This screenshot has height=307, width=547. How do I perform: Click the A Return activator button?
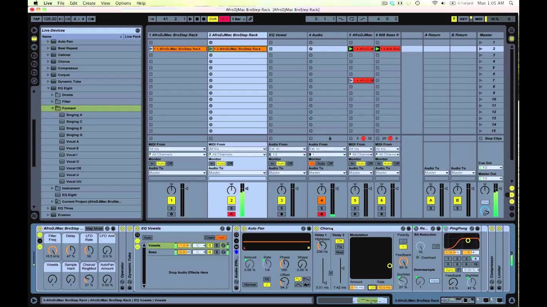pos(431,200)
